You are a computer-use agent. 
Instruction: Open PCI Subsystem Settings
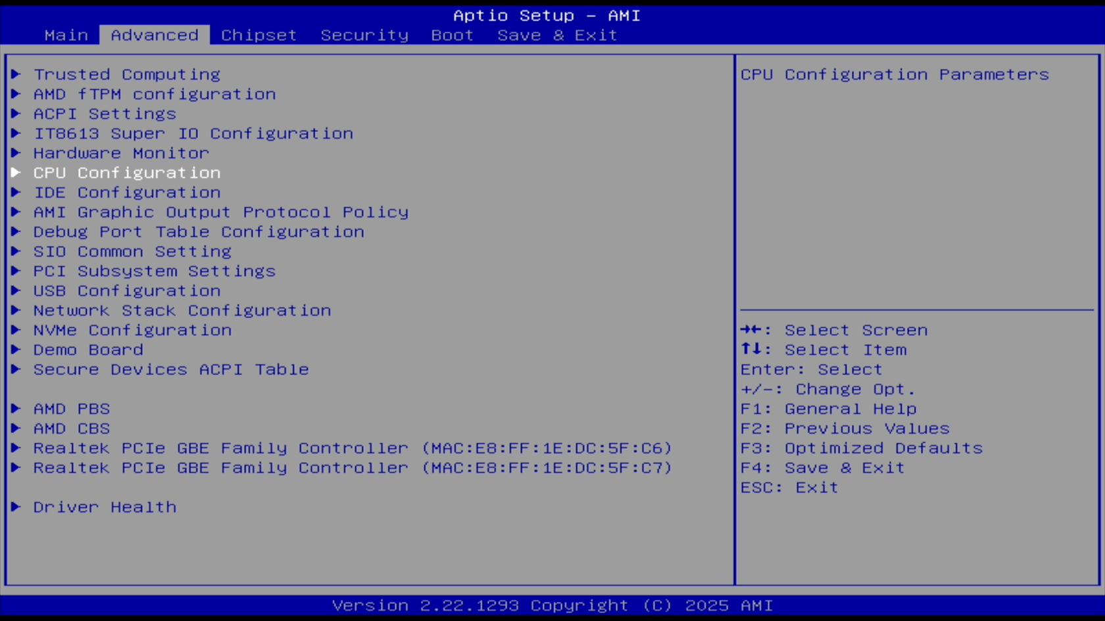click(x=155, y=271)
